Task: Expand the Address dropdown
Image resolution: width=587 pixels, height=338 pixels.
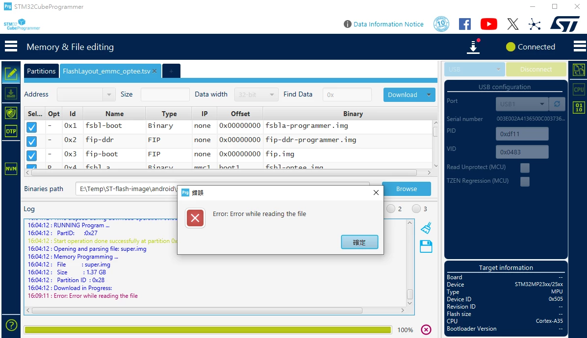Action: point(109,95)
